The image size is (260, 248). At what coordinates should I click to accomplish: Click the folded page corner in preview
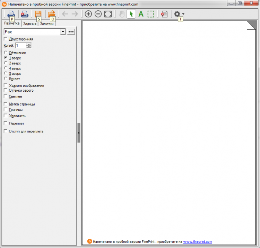coord(251,25)
